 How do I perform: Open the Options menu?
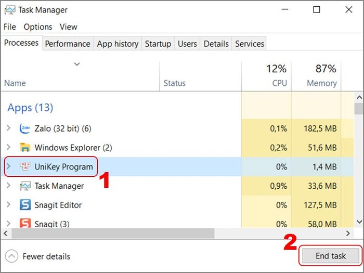tap(37, 27)
